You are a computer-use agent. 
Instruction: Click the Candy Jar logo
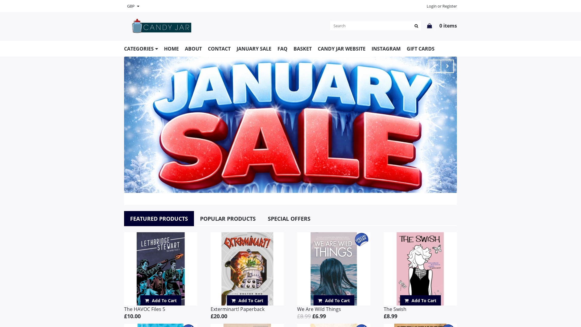(x=162, y=26)
